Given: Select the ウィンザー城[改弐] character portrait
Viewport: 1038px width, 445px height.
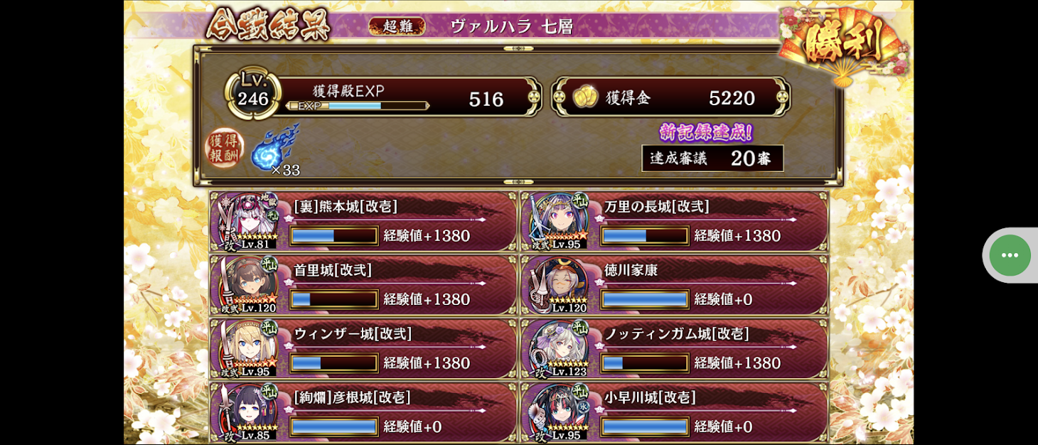Looking at the screenshot, I should tap(250, 349).
